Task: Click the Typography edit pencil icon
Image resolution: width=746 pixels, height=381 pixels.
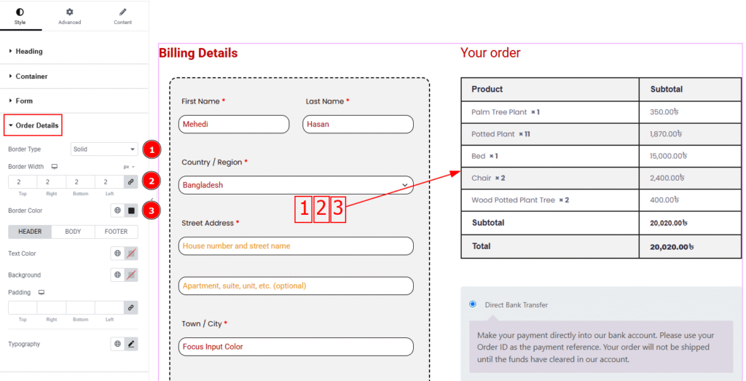Action: pos(131,344)
